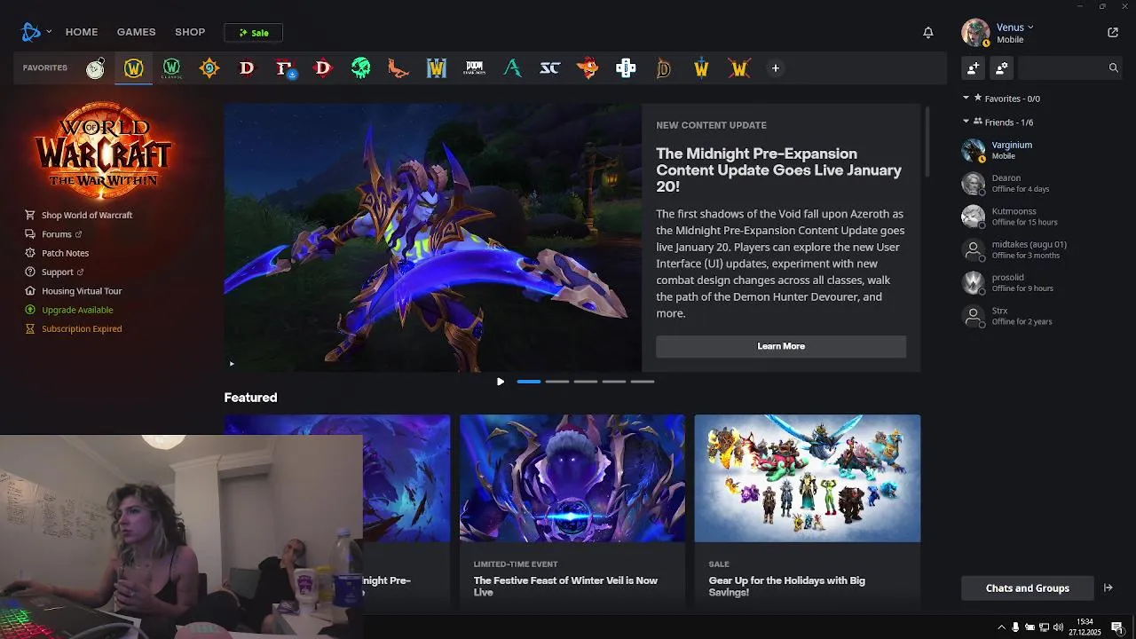
Task: Open the Venus account dropdown
Action: pos(1015,28)
